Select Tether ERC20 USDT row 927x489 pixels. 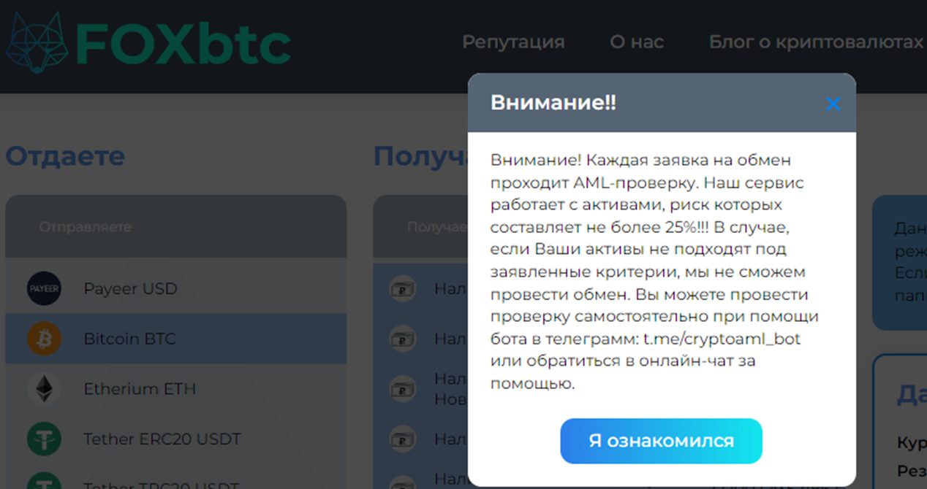175,439
